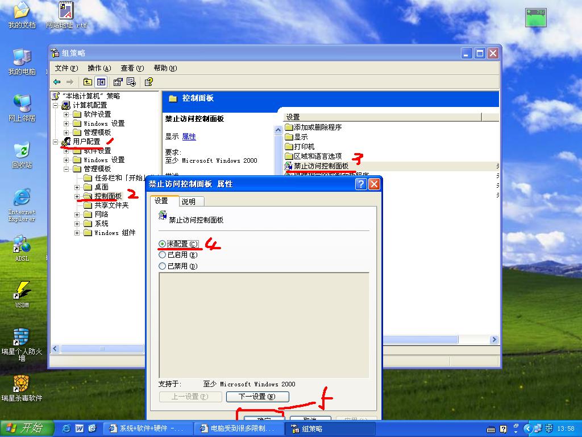
Task: Select 未配置 radio button
Action: 162,244
